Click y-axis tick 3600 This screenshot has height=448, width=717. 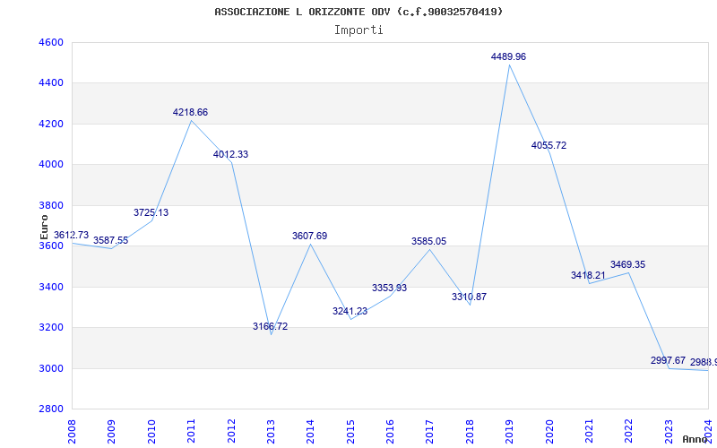(x=51, y=246)
